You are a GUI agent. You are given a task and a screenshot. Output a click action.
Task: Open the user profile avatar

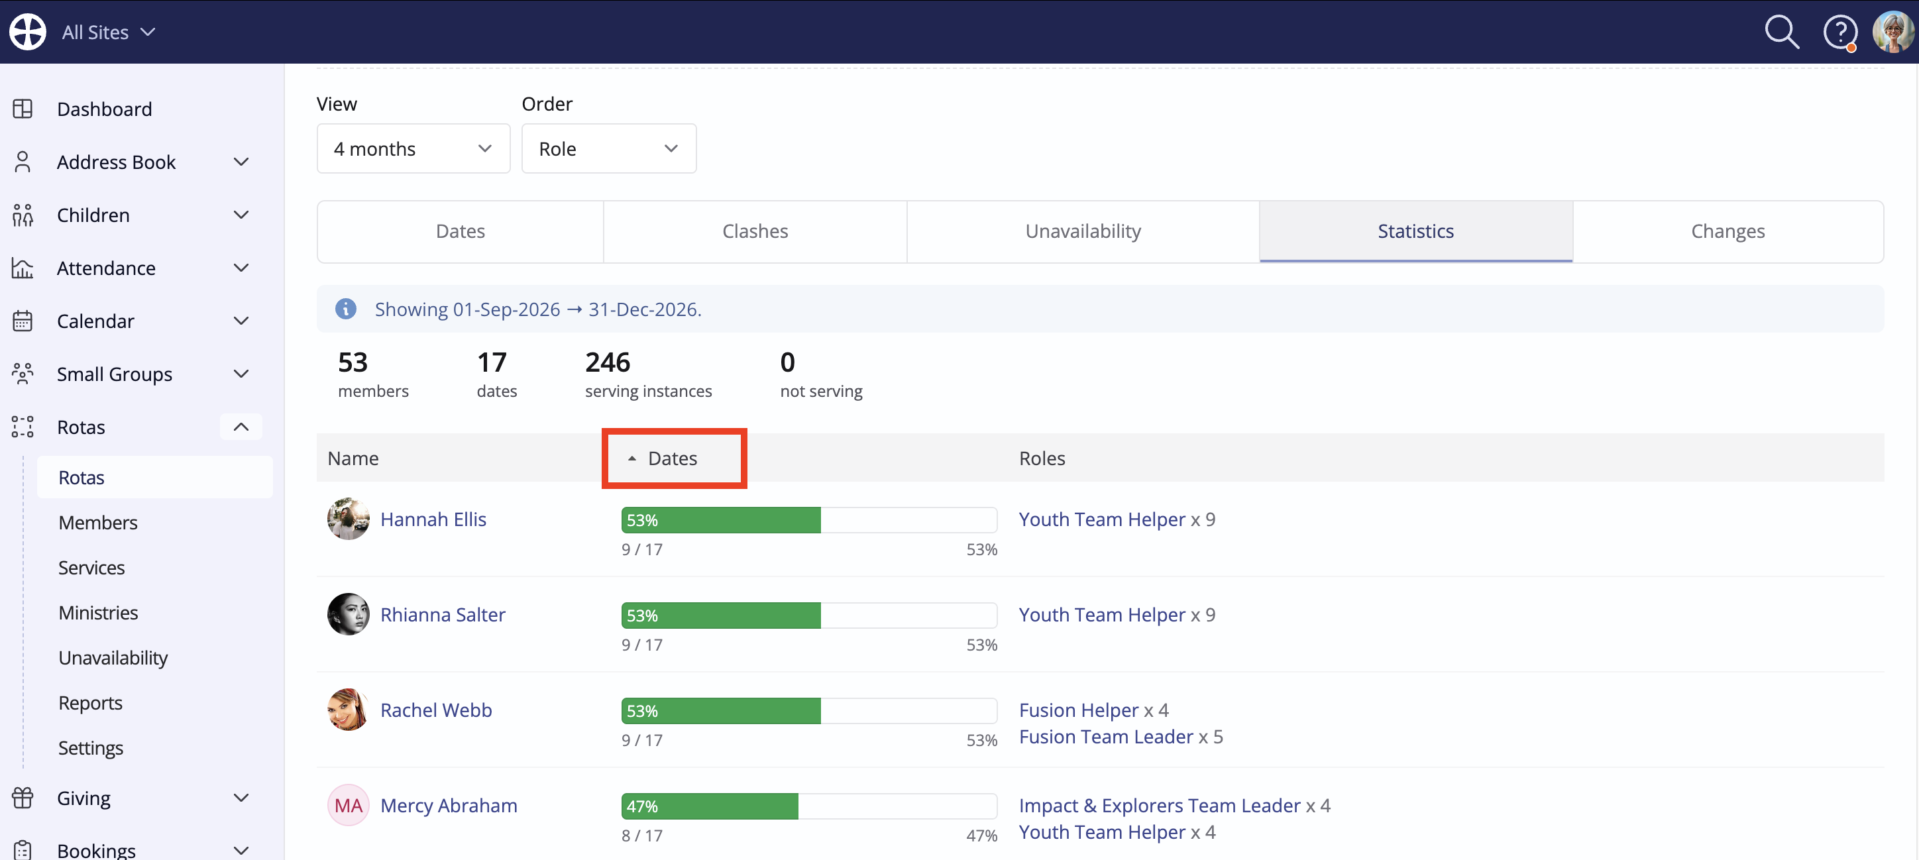tap(1892, 32)
